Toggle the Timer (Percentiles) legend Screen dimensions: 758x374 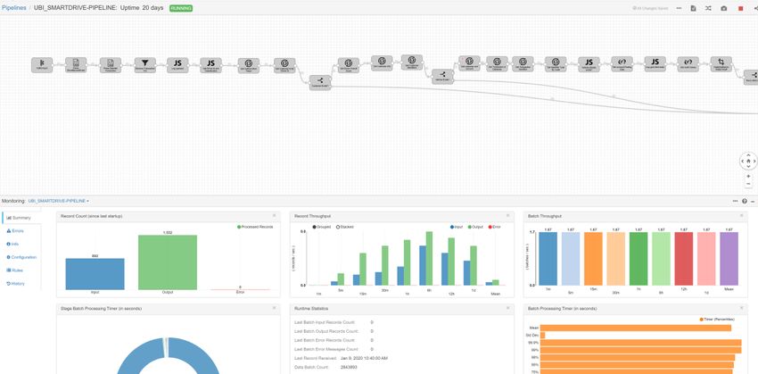point(717,320)
